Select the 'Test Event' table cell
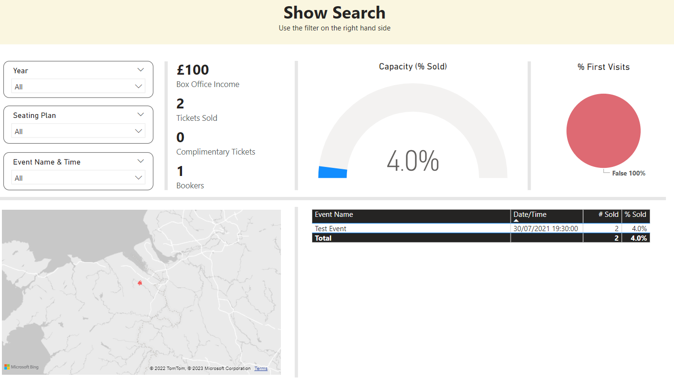Viewport: 674px width, 380px height. (x=411, y=228)
